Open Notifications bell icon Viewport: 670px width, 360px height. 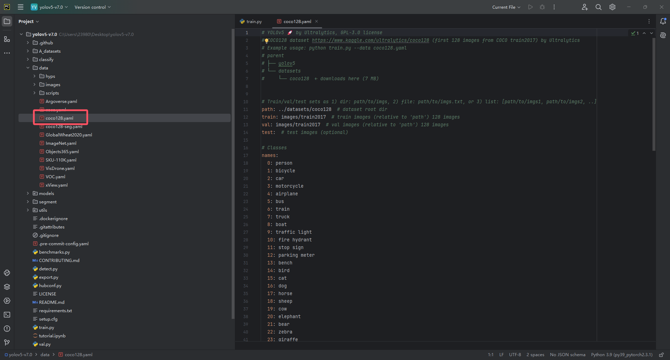[x=663, y=21]
